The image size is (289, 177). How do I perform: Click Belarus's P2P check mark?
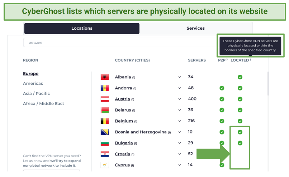tap(222, 110)
